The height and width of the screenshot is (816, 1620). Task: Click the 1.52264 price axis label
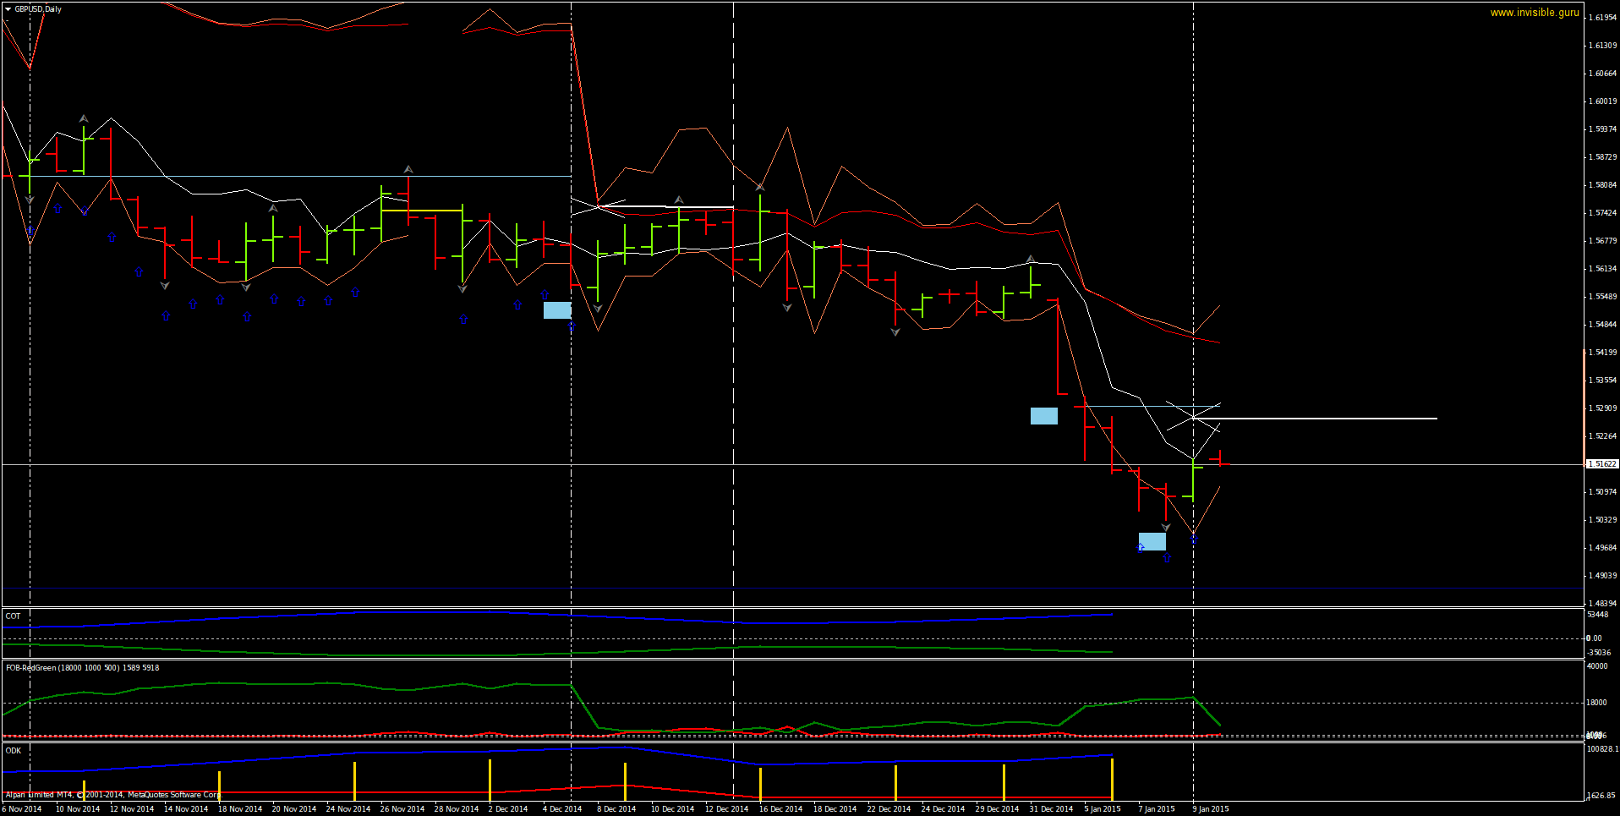(1603, 436)
